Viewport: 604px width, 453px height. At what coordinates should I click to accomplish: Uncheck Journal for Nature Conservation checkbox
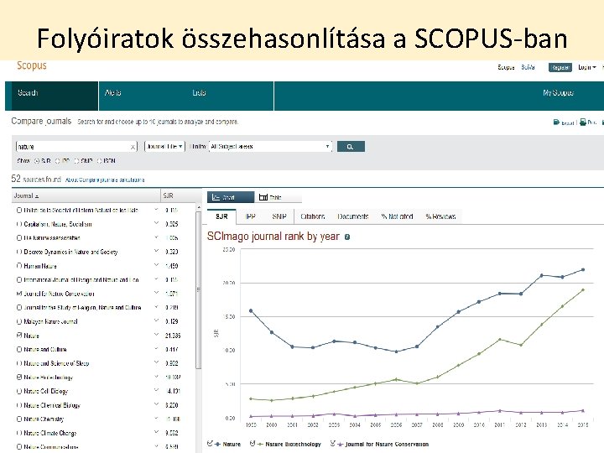click(x=18, y=294)
